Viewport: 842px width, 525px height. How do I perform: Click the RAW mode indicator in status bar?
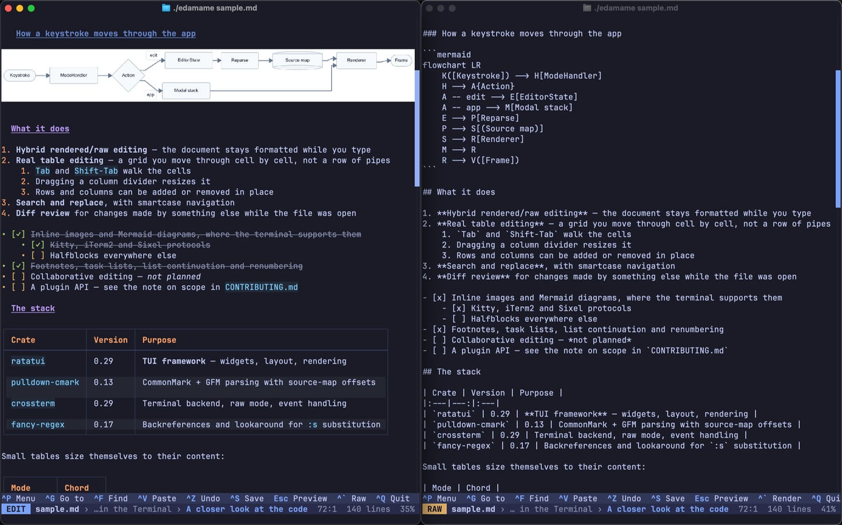pyautogui.click(x=434, y=510)
